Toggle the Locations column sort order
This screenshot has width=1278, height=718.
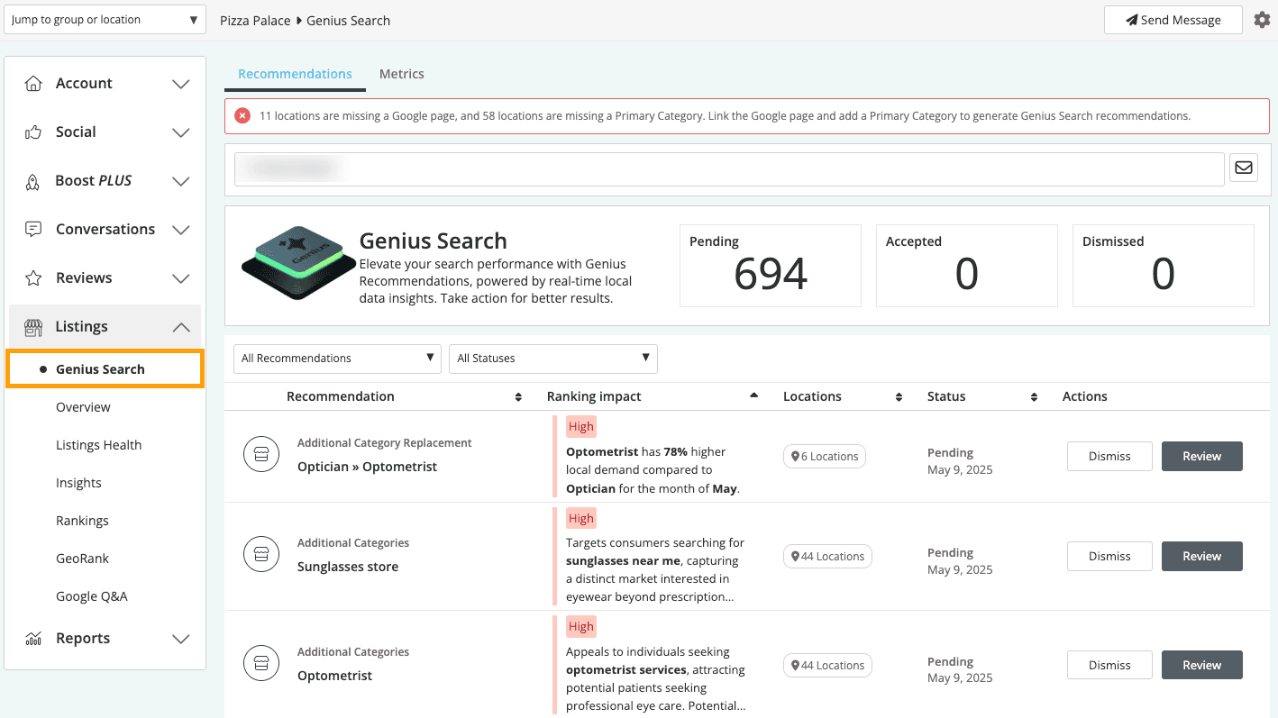tap(899, 395)
